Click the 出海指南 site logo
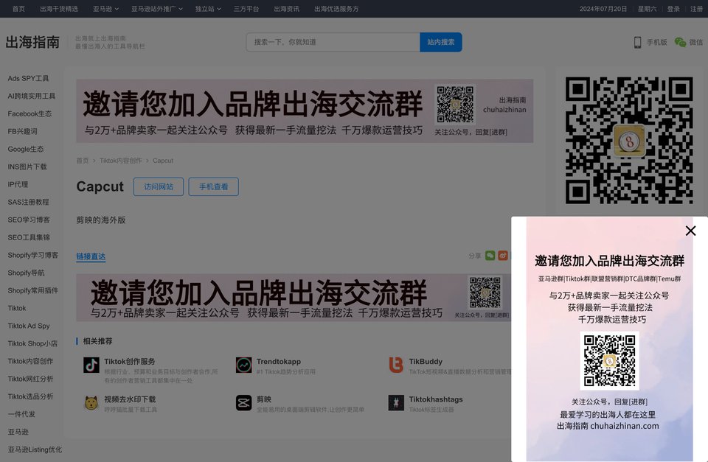Screen dimensions: 708x462 (32, 42)
